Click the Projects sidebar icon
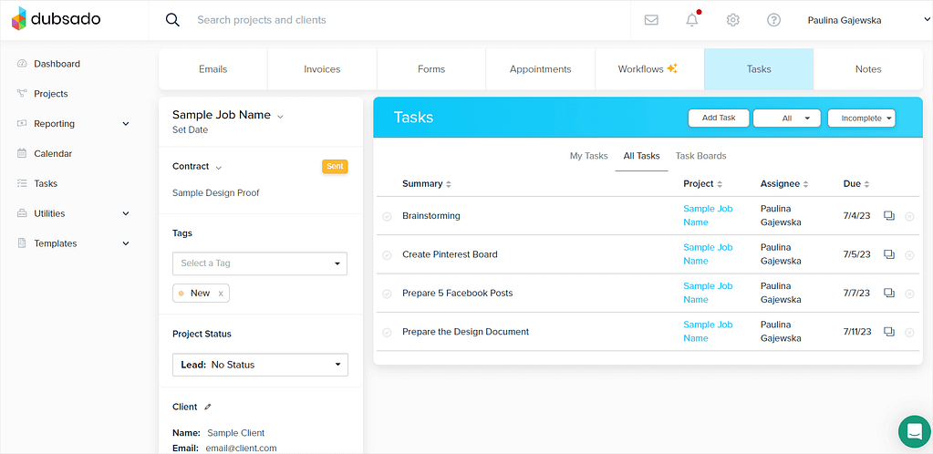933x454 pixels. (x=22, y=93)
